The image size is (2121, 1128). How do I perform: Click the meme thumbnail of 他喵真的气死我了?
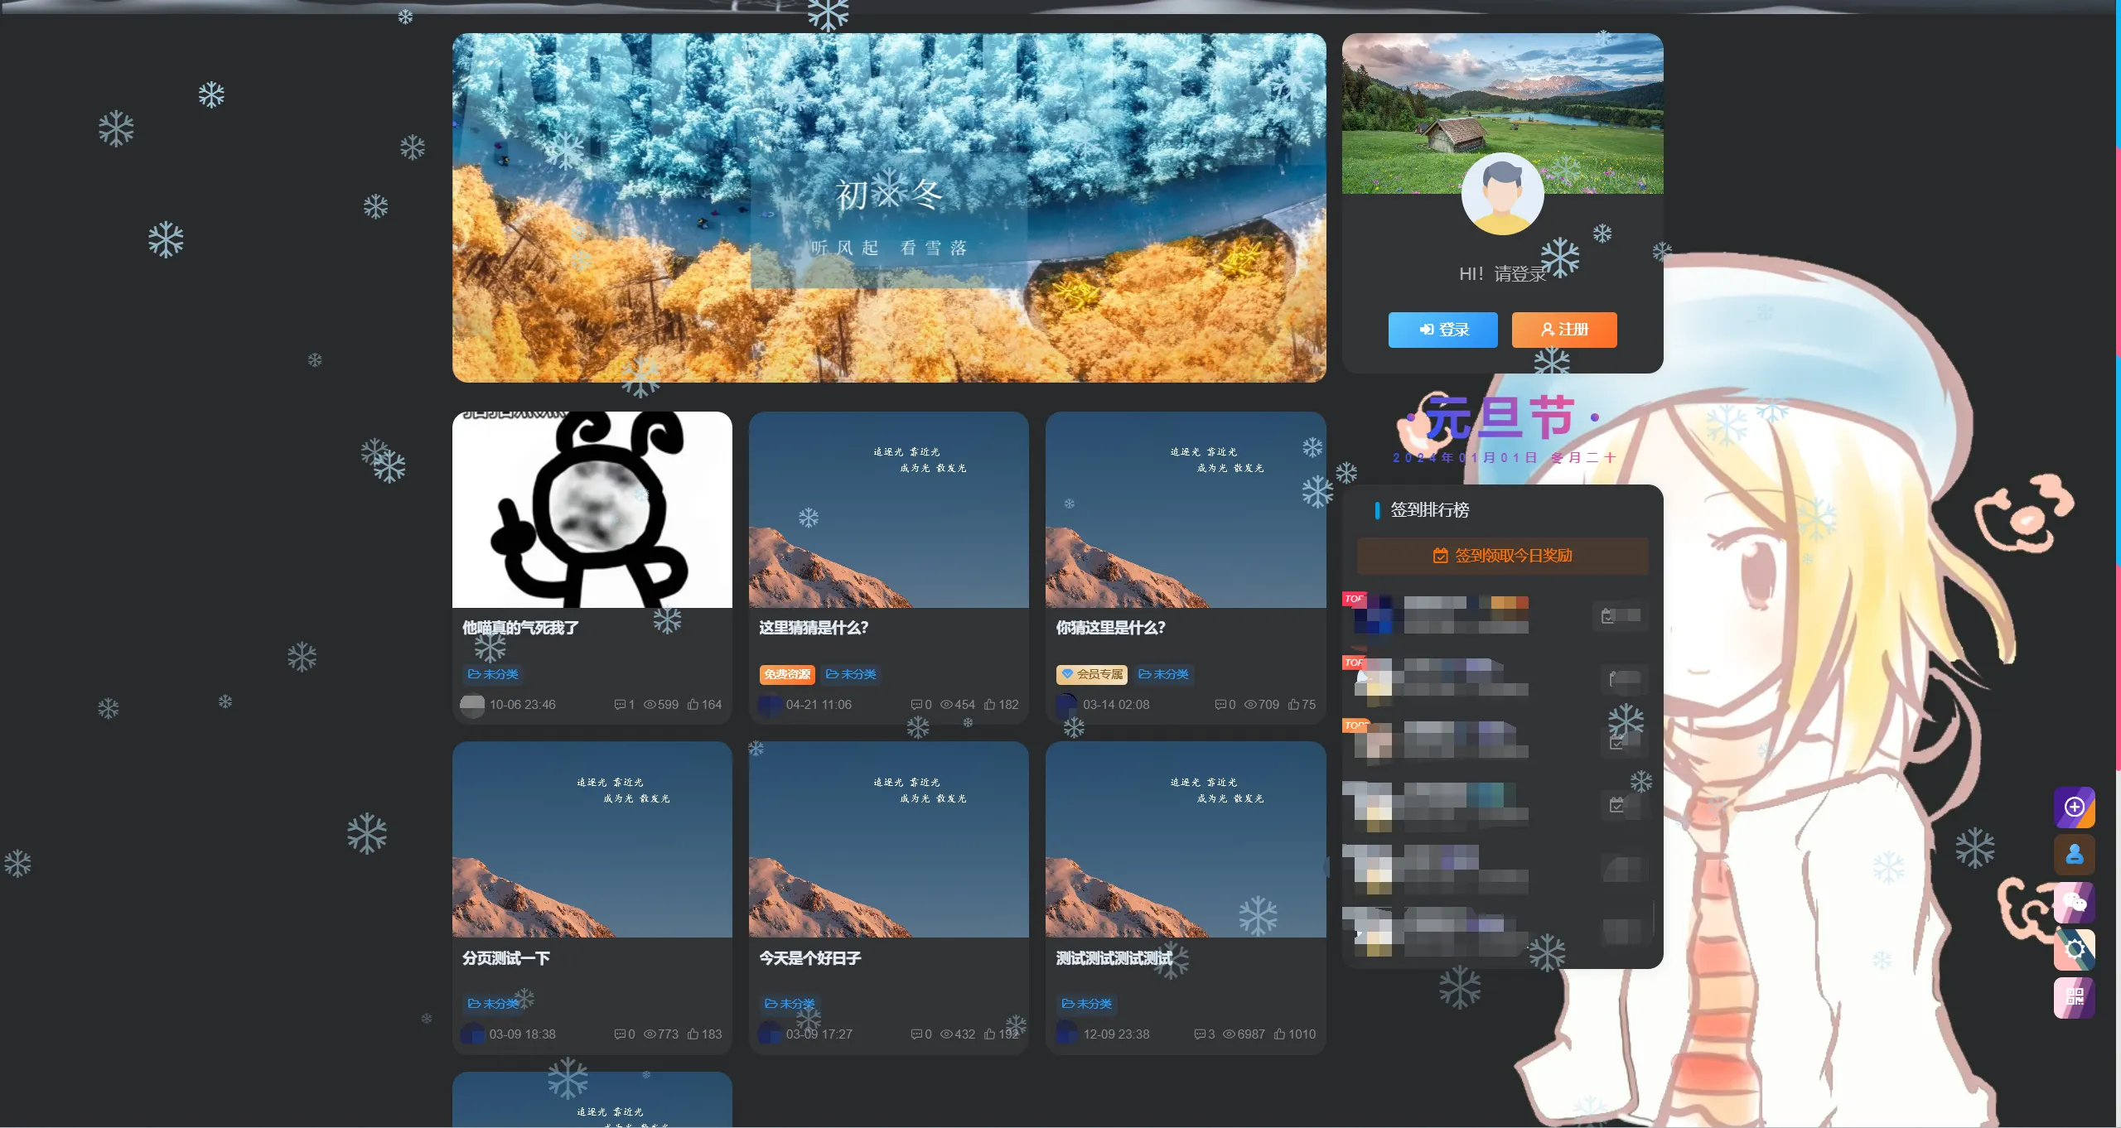click(x=592, y=510)
